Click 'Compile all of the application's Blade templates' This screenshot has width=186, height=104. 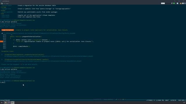(36, 15)
